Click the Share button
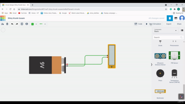This screenshot has height=104, width=185. [179, 24]
